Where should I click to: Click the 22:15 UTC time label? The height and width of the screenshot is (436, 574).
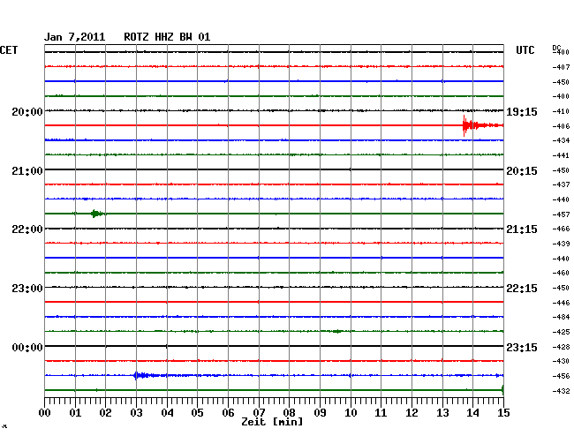click(522, 289)
